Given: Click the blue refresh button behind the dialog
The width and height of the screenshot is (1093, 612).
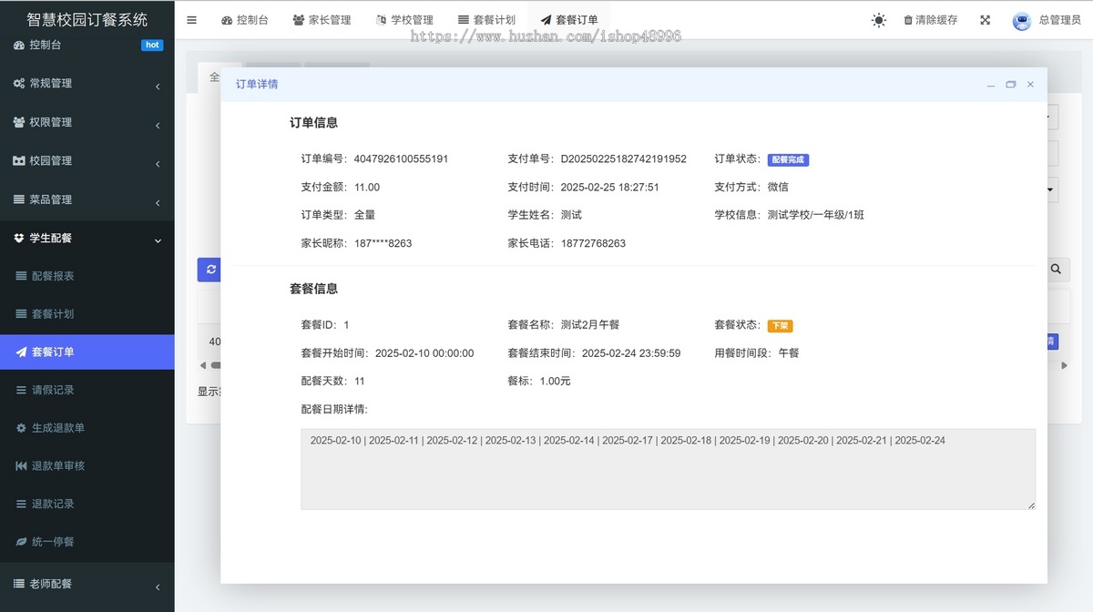Looking at the screenshot, I should (x=210, y=270).
